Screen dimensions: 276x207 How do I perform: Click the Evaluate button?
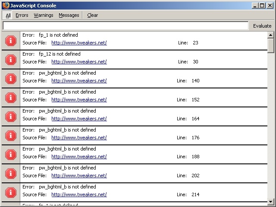[x=262, y=26]
